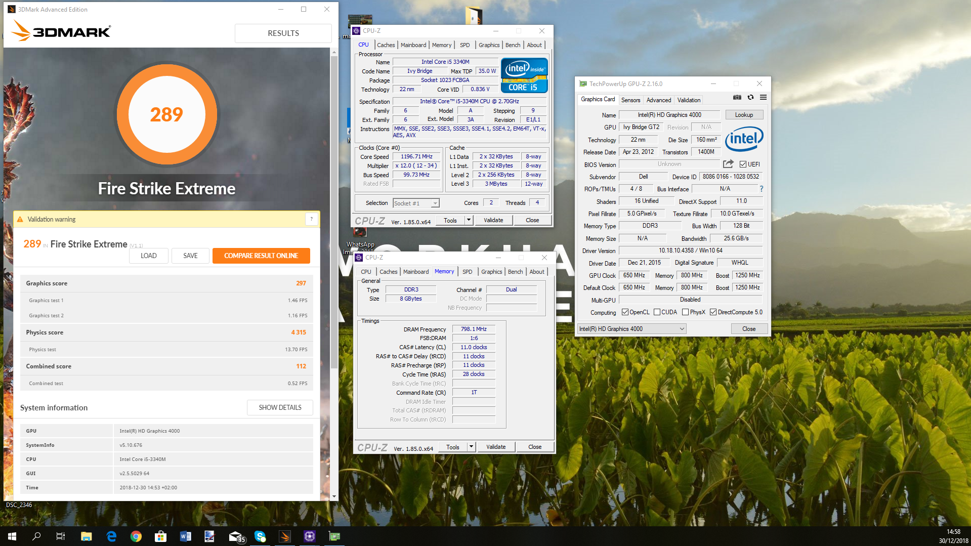The width and height of the screenshot is (971, 546).
Task: Click Lookup button in GPU-Z
Action: pos(744,115)
